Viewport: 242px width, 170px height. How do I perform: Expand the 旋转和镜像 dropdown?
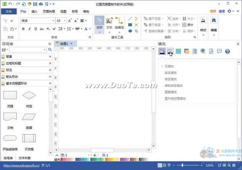[165, 31]
